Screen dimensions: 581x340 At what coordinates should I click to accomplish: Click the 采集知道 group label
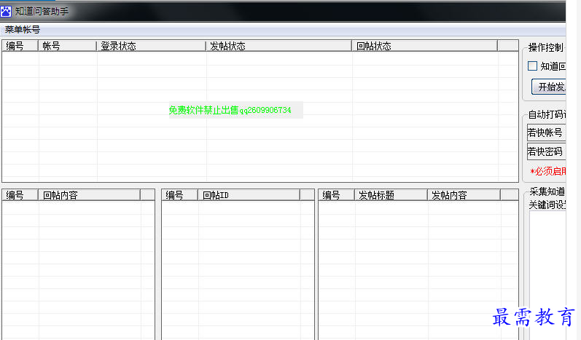tap(547, 191)
